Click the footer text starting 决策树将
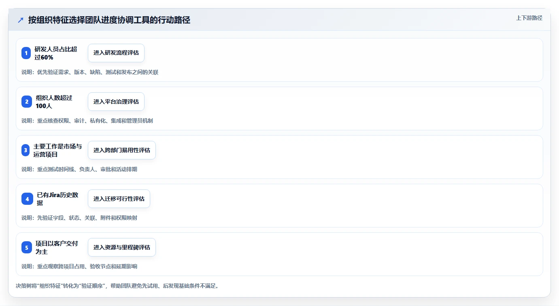 point(117,286)
